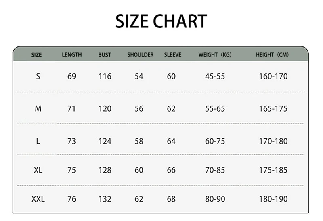323x221 pixels.
Task: Click length value 69 for size S
Action: pos(72,76)
